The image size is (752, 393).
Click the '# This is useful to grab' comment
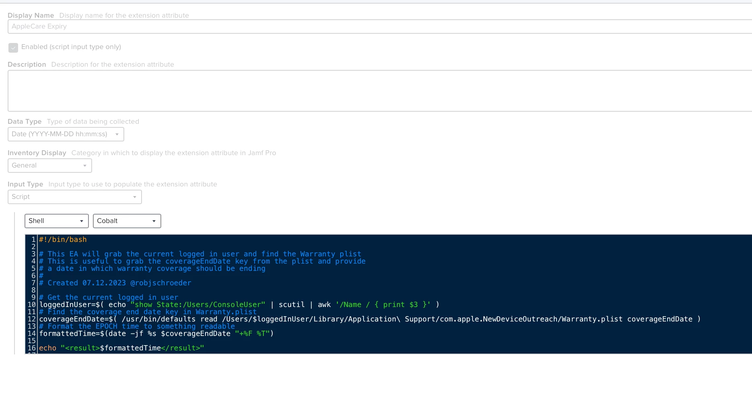[202, 261]
